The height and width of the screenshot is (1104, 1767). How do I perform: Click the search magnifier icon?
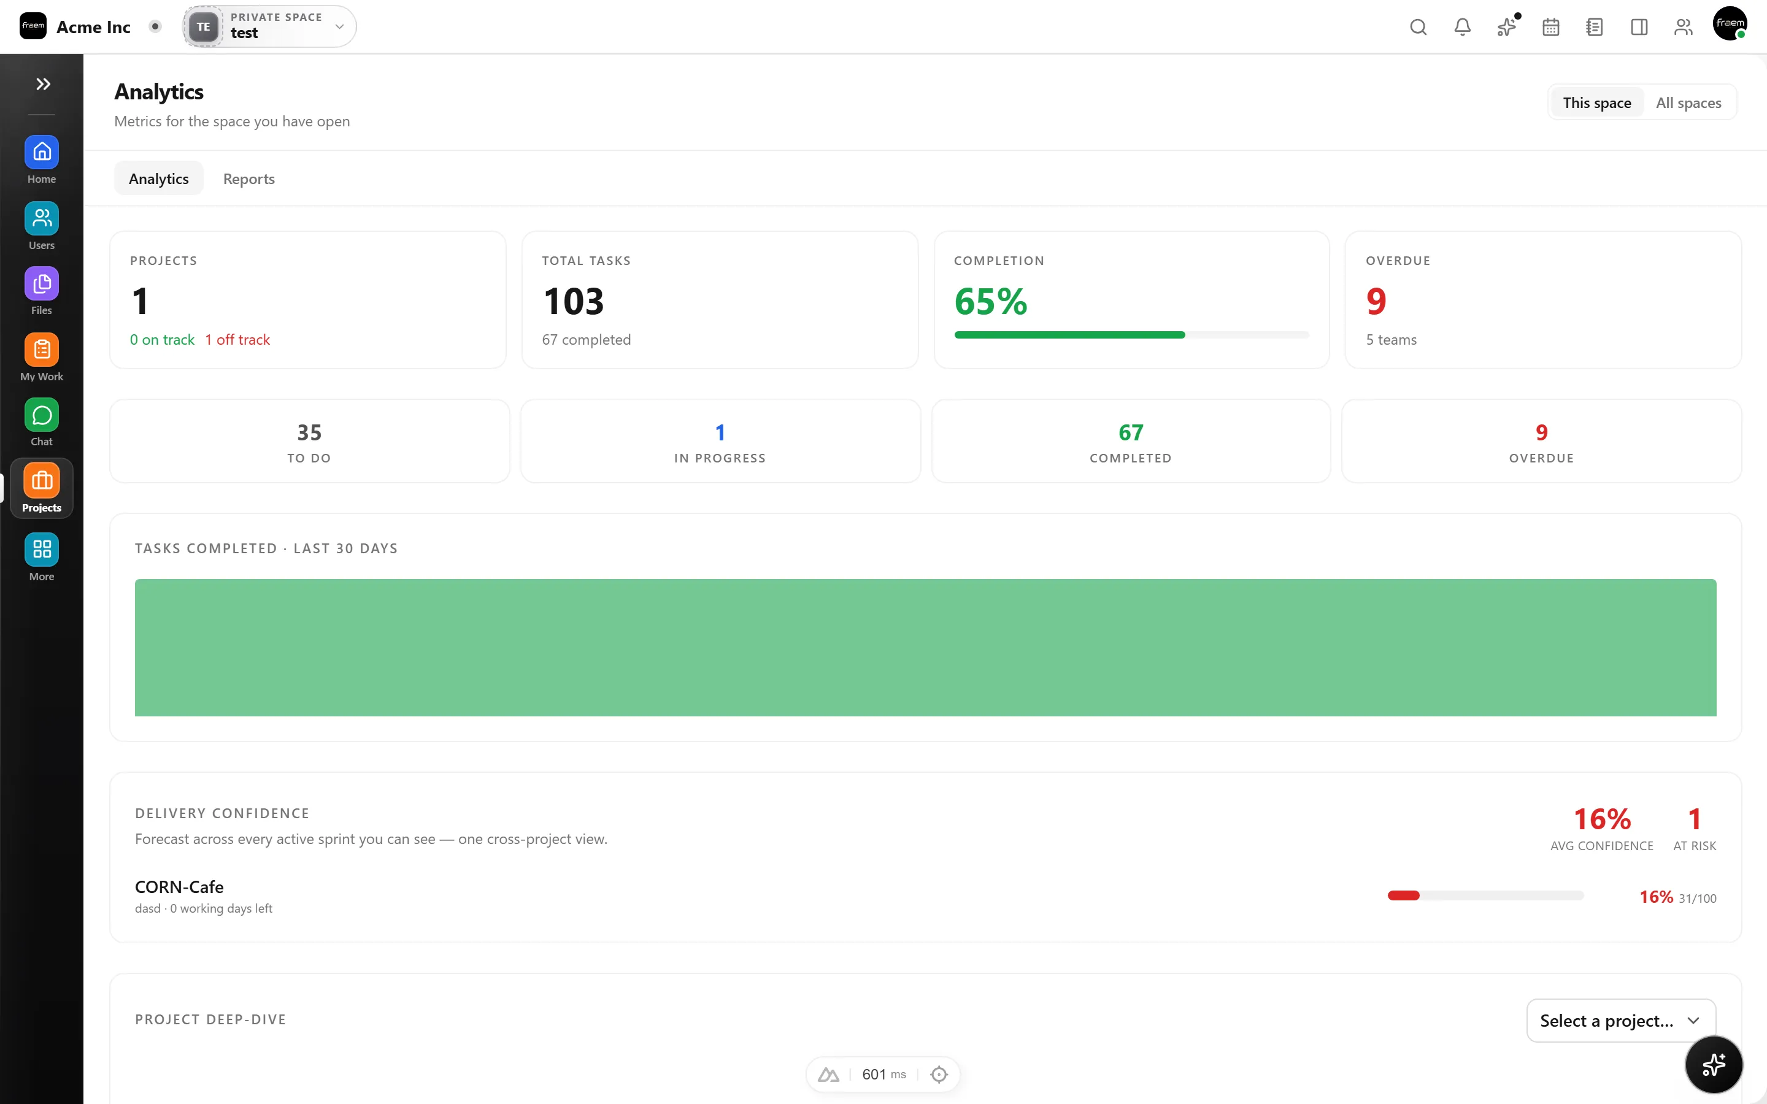point(1418,27)
